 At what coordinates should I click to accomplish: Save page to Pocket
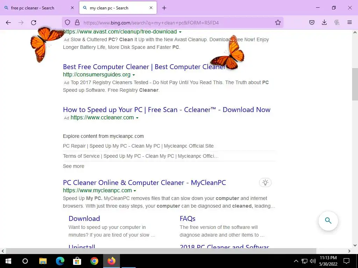coord(312,23)
